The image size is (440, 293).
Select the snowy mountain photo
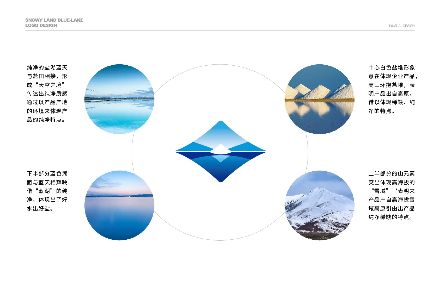pyautogui.click(x=320, y=205)
